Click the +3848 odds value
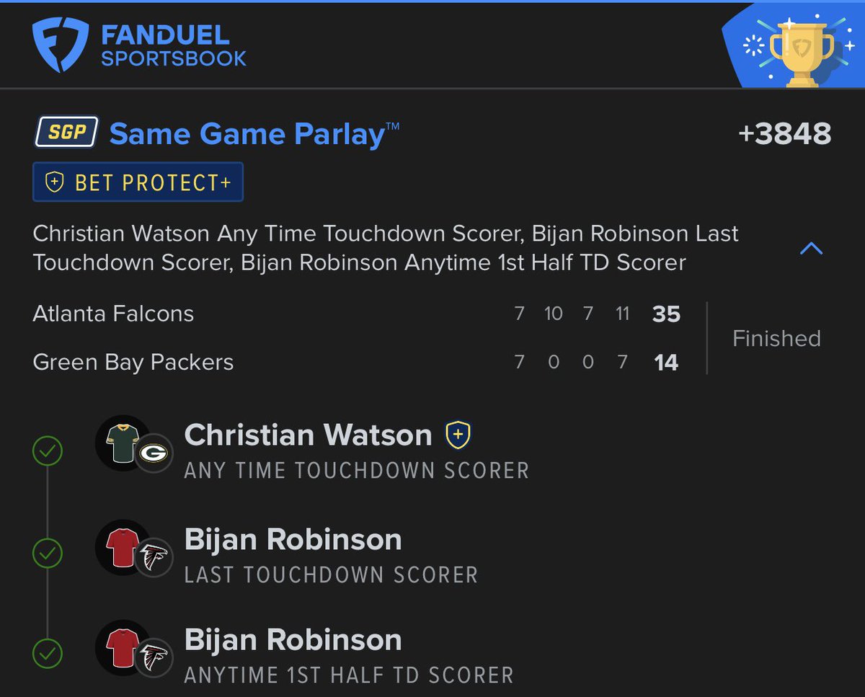 click(x=784, y=134)
